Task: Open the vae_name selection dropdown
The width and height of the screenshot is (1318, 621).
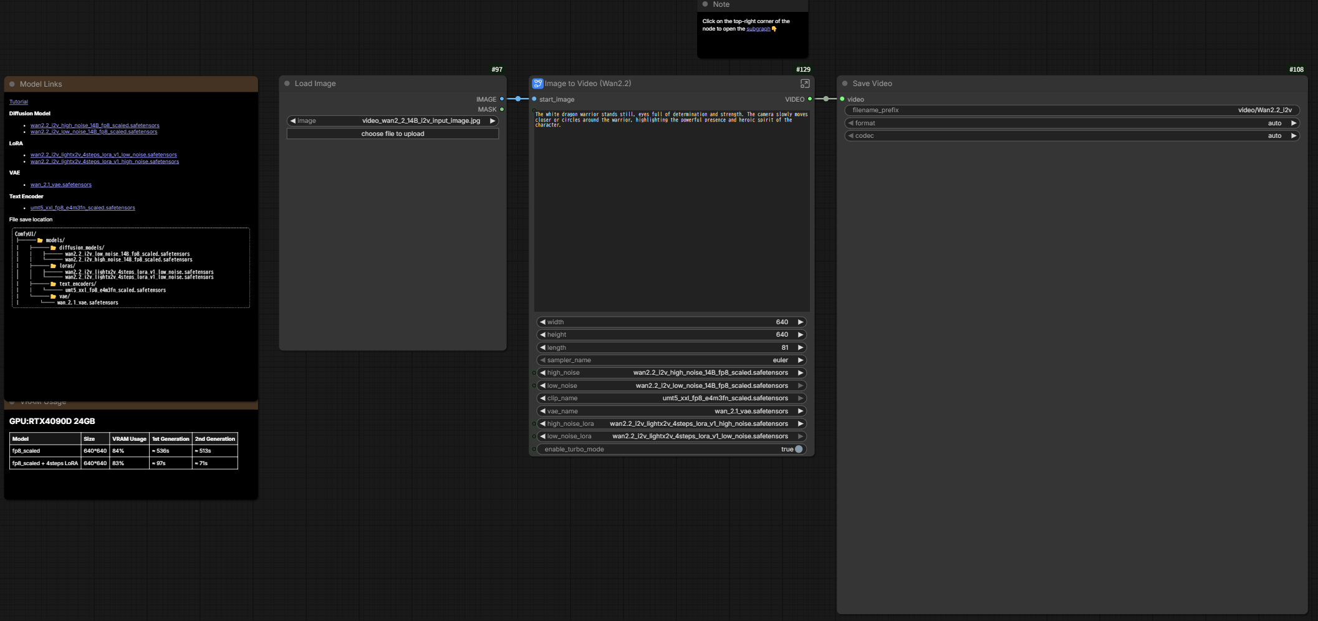Action: point(671,412)
